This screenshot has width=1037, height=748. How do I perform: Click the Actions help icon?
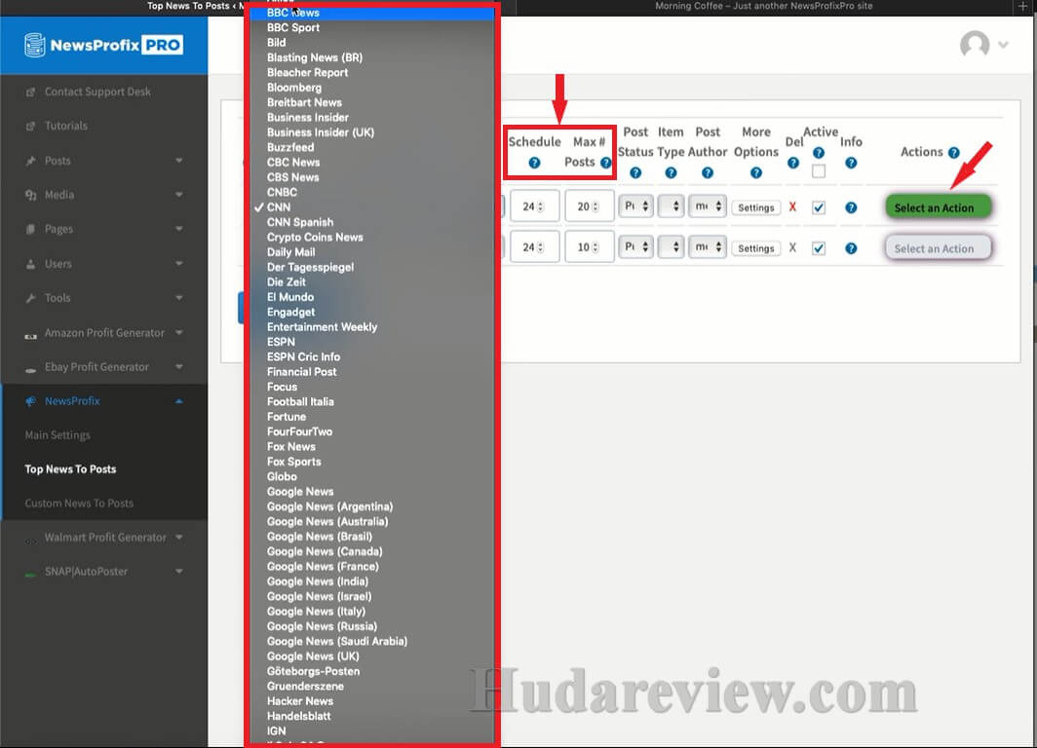953,153
